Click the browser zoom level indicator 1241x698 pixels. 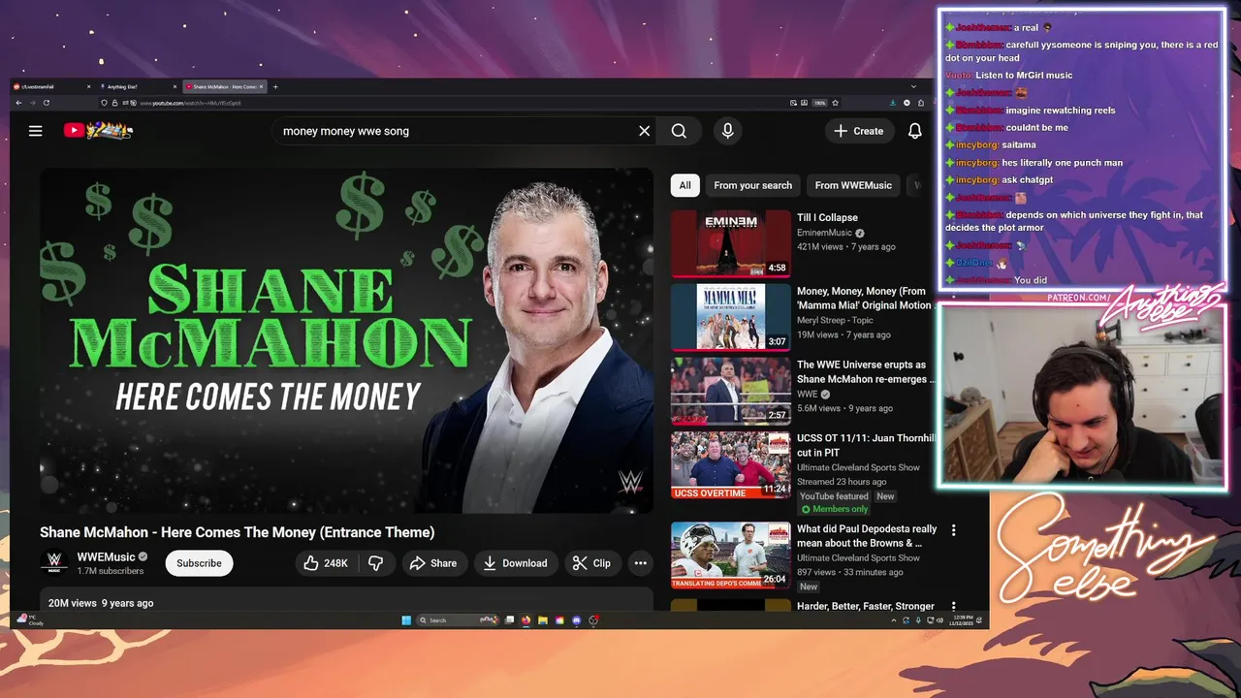[x=819, y=103]
